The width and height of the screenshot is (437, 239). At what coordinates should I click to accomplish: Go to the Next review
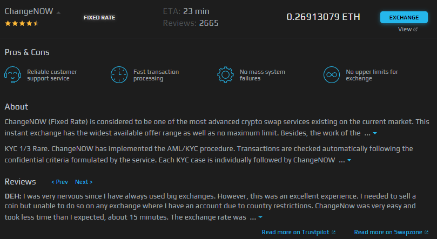tap(84, 182)
